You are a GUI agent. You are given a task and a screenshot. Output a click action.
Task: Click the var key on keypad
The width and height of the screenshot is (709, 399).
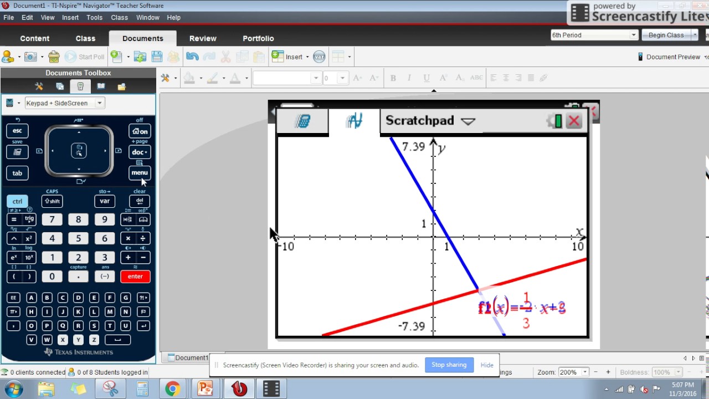click(105, 201)
